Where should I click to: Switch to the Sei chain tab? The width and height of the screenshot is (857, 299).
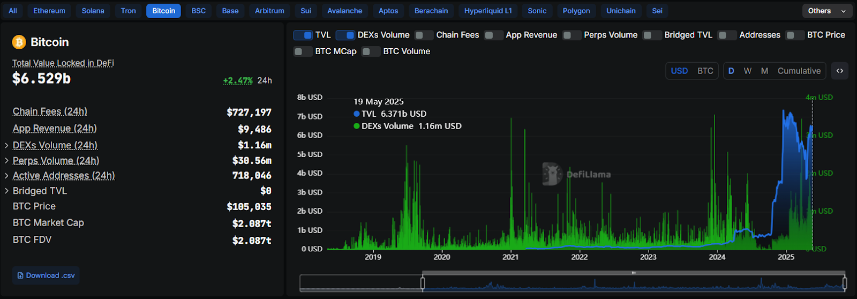657,11
